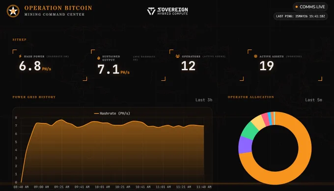Viewport: 334px width, 191px height.
Task: Click the 6.8 hash power value
Action: (x=30, y=66)
